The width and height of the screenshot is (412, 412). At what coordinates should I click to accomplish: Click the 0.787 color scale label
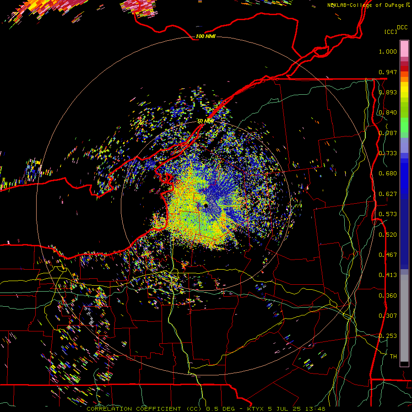(x=388, y=133)
